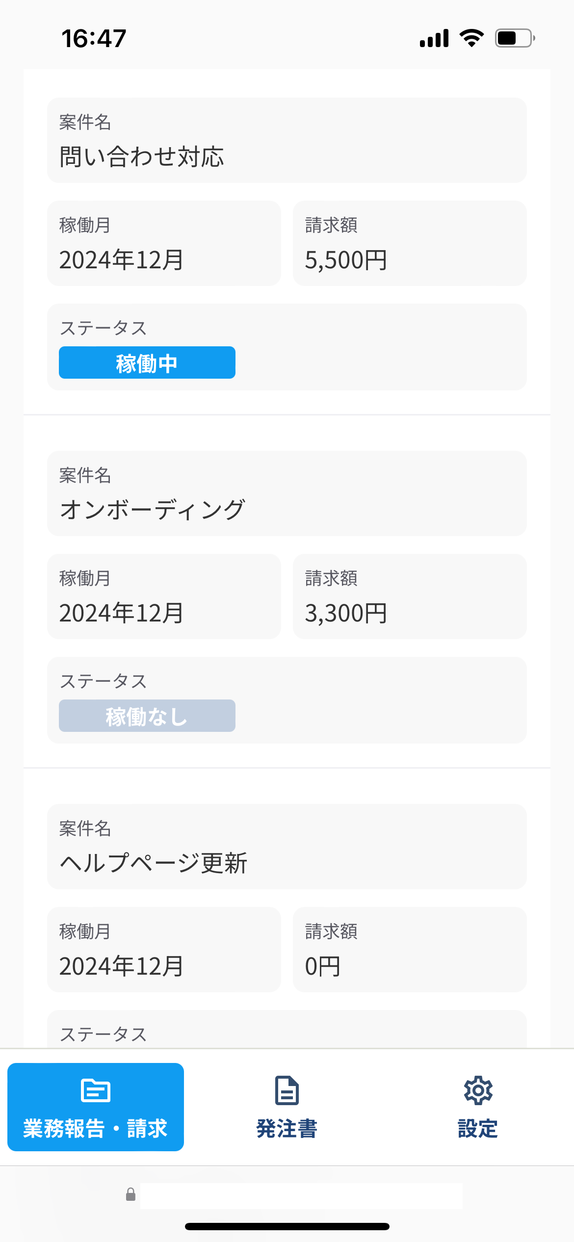Tap the browser address bar
This screenshot has width=574, height=1242.
pos(301,1195)
